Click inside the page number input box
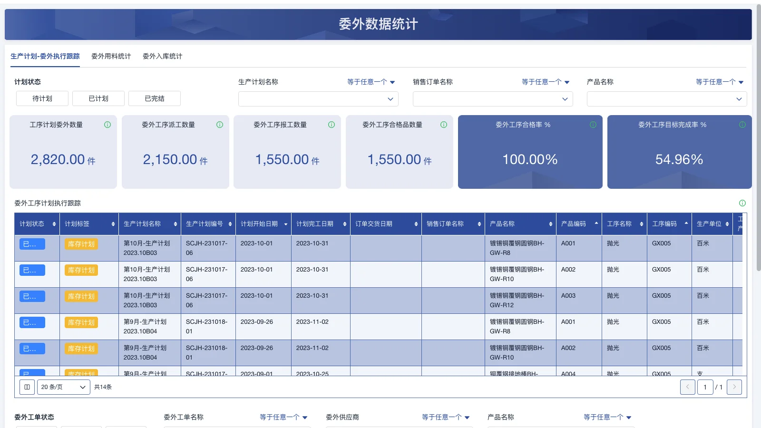The height and width of the screenshot is (428, 761). [705, 387]
